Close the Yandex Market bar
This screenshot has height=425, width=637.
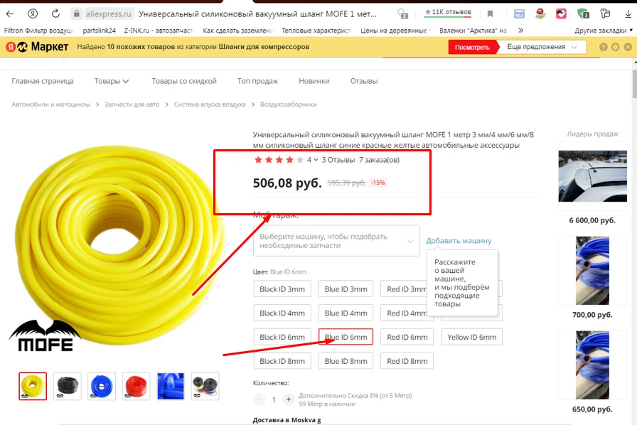tap(628, 47)
